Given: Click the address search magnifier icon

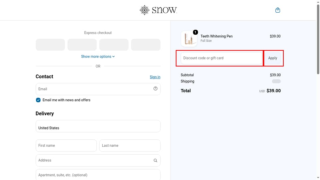Looking at the screenshot, I should (156, 160).
